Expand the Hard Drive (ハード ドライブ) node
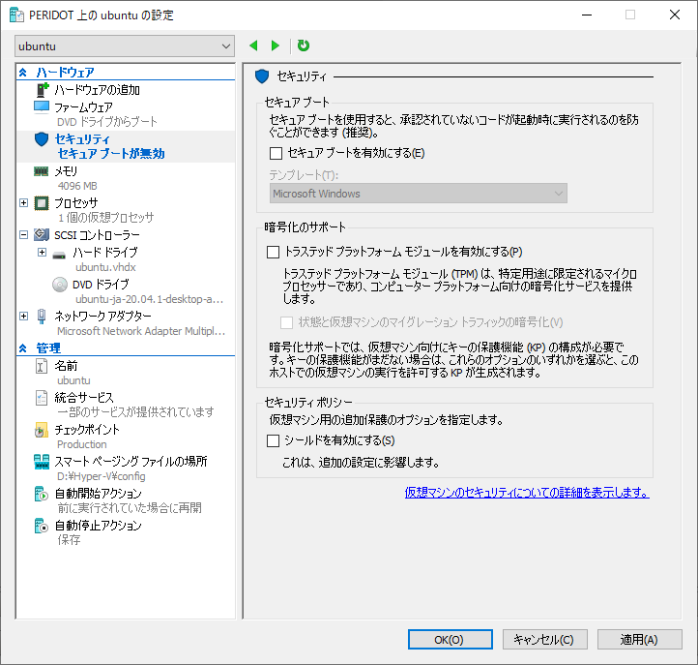The height and width of the screenshot is (665, 698). (42, 253)
